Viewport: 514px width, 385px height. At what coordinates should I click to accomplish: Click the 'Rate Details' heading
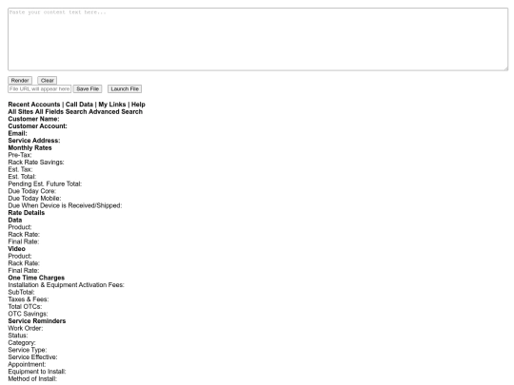[27, 213]
